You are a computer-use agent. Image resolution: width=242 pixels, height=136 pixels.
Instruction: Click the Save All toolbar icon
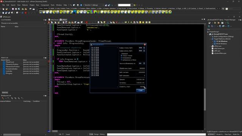[x=16, y=9]
